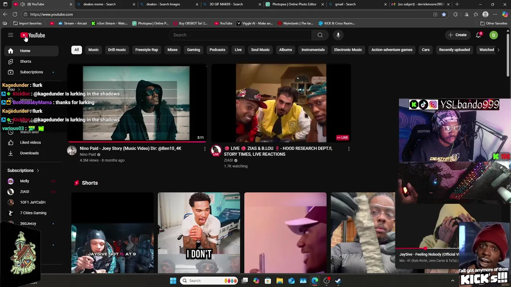This screenshot has width=511, height=287.
Task: Mute the YouTube tab speaker icon
Action: pos(23,4)
